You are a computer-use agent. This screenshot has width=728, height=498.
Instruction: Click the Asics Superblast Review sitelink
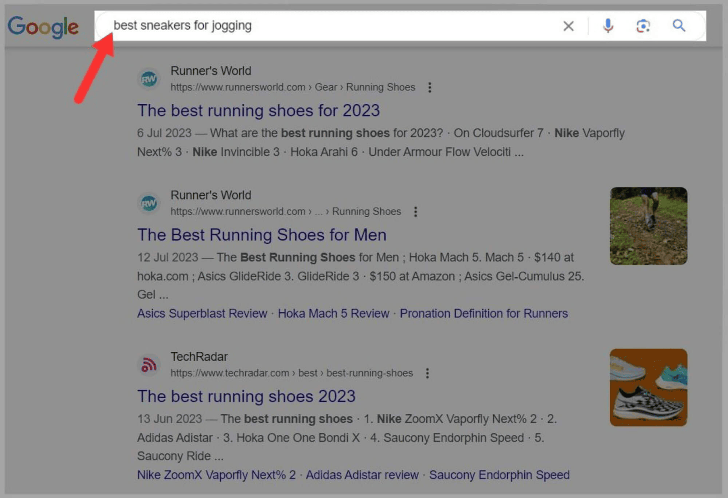pos(202,313)
